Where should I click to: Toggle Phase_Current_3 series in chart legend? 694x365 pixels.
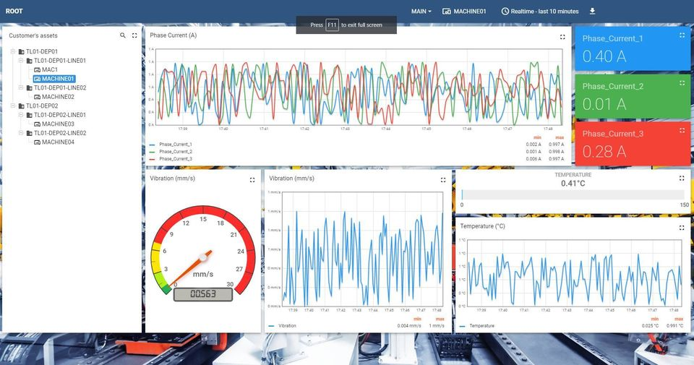point(175,158)
